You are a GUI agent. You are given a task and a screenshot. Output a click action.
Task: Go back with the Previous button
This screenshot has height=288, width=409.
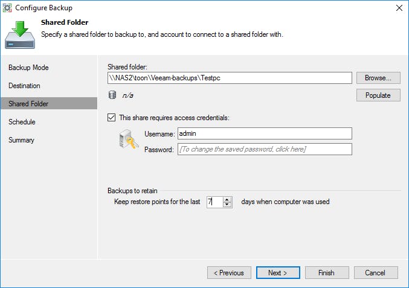point(229,273)
